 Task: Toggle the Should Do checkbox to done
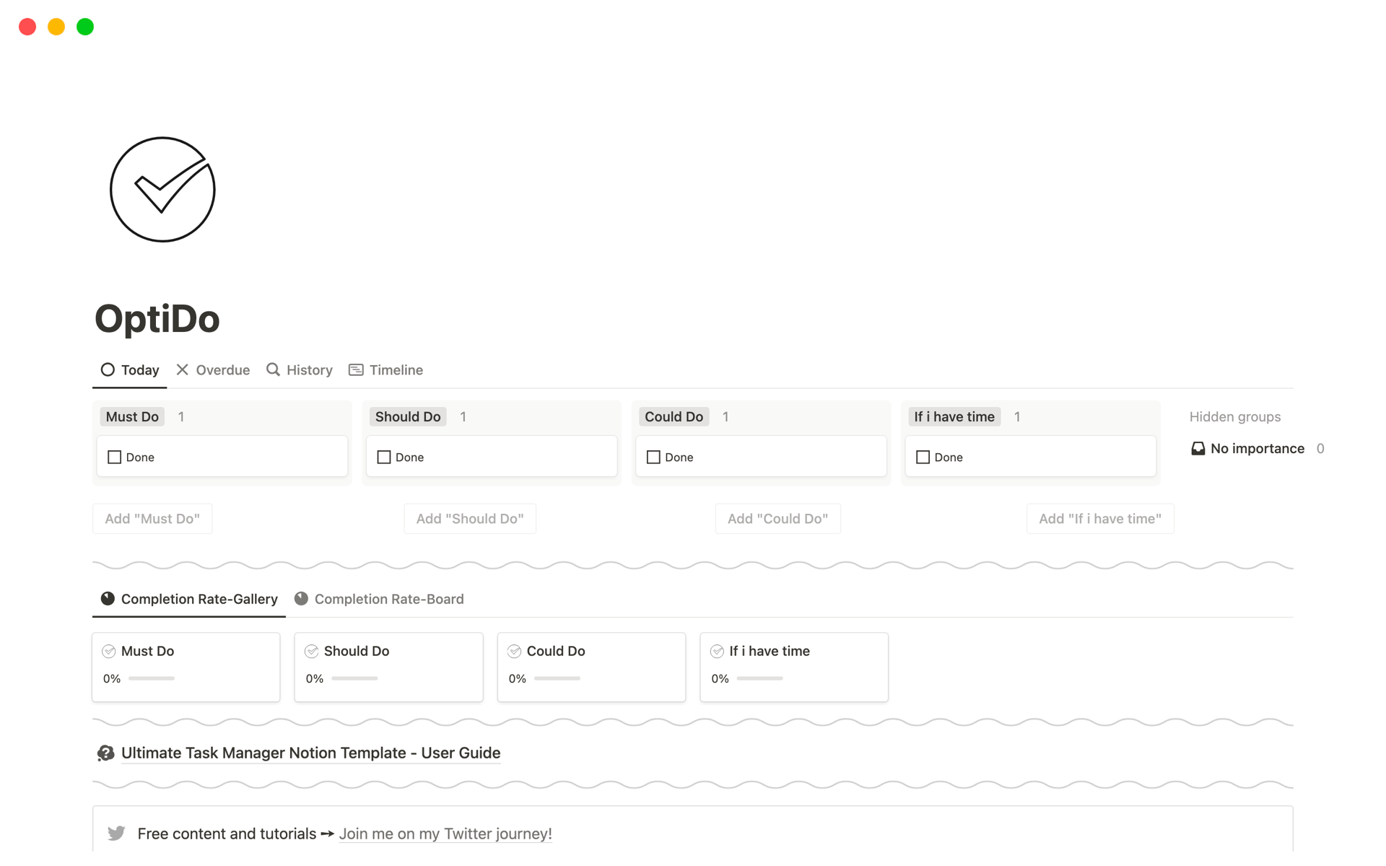click(x=384, y=457)
